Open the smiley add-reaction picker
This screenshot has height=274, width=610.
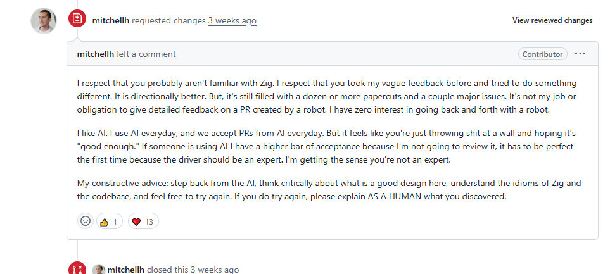click(x=86, y=221)
